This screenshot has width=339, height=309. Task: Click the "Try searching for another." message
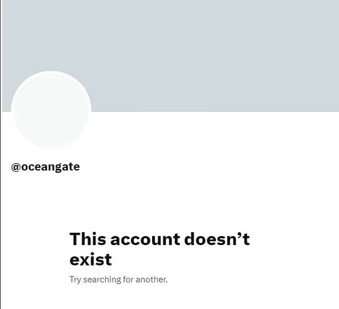[119, 280]
